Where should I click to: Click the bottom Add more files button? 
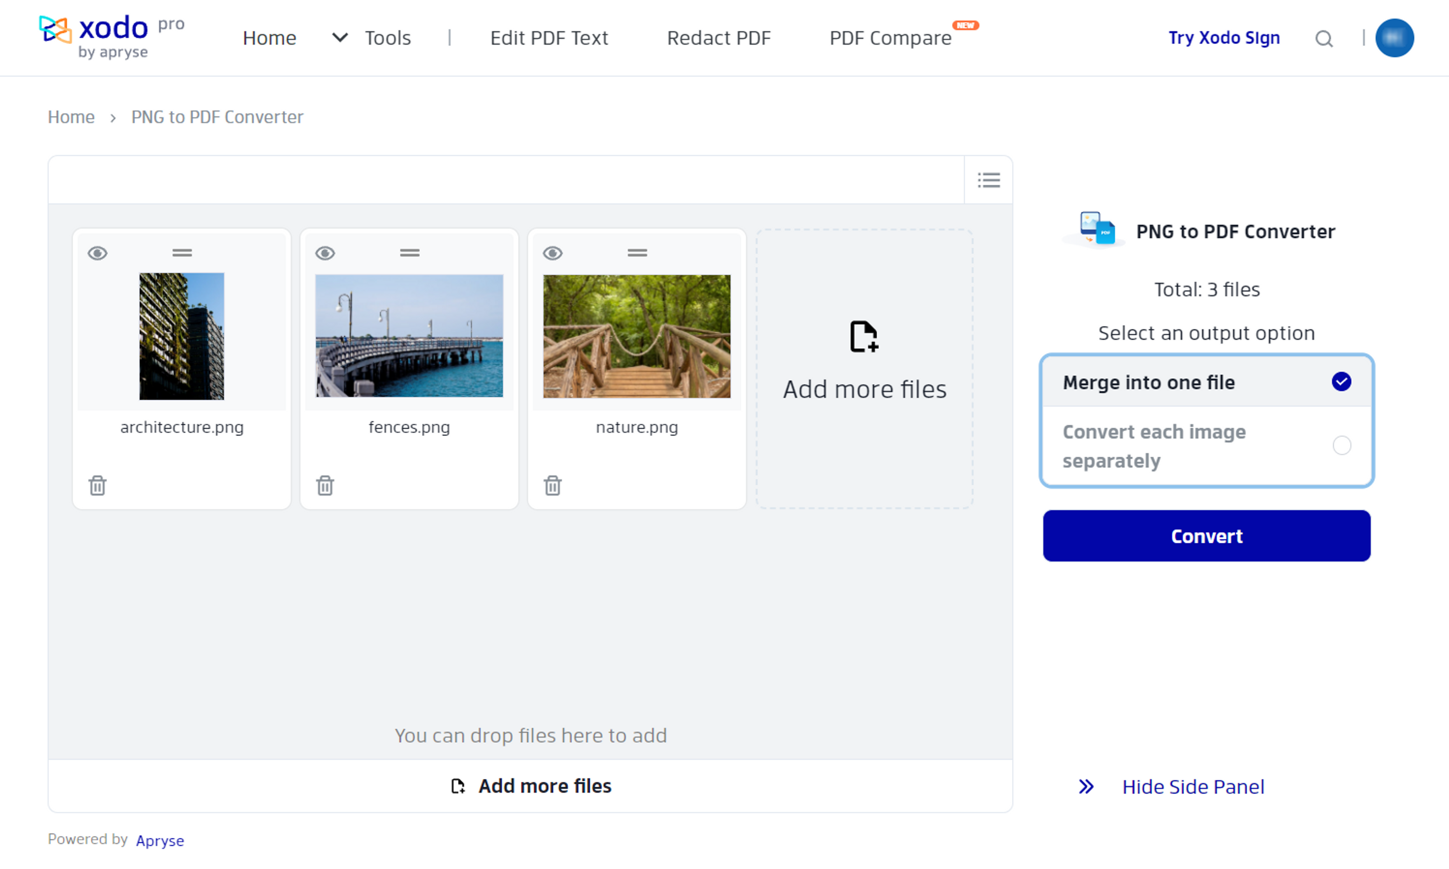click(530, 786)
